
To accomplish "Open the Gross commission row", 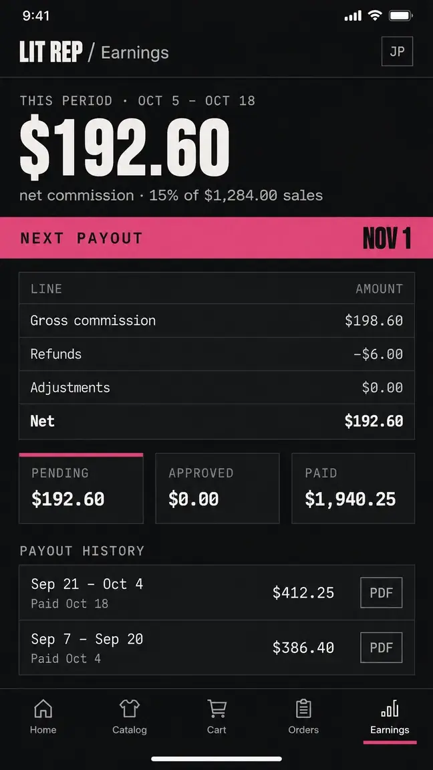I will tap(216, 321).
